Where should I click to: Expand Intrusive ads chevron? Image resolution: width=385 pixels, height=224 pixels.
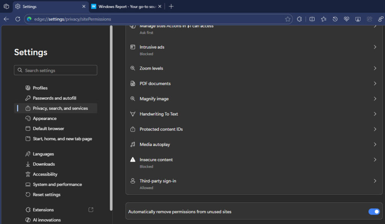[375, 47]
